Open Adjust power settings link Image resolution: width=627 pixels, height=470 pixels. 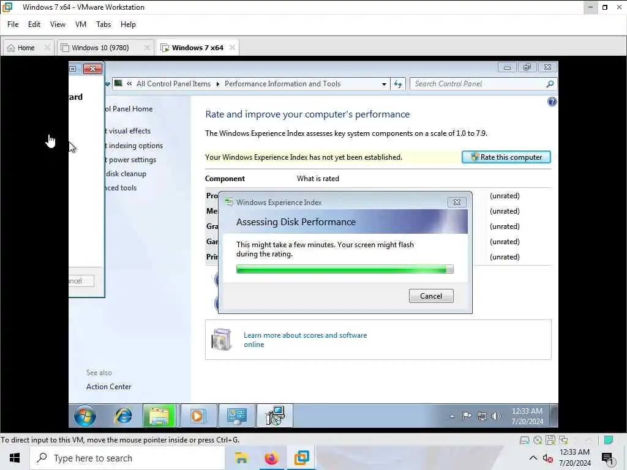(131, 160)
